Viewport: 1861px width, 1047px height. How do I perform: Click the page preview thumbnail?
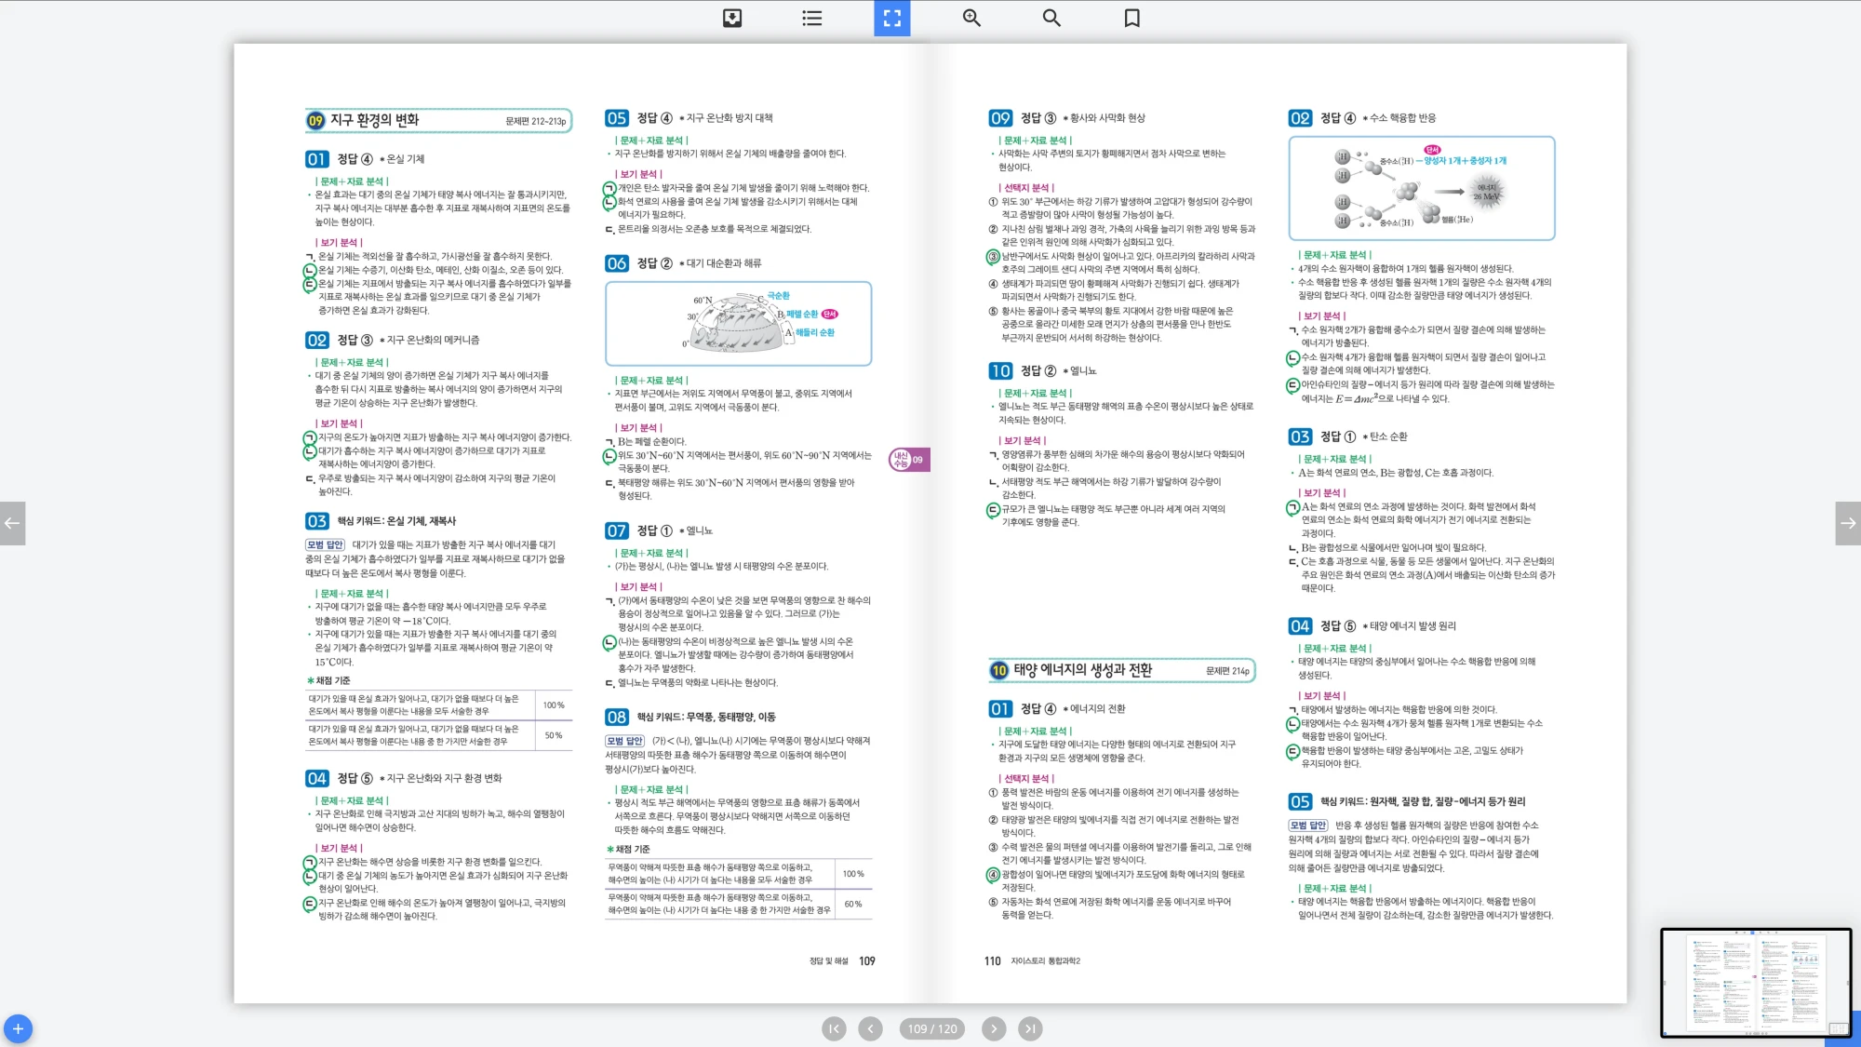pos(1755,982)
